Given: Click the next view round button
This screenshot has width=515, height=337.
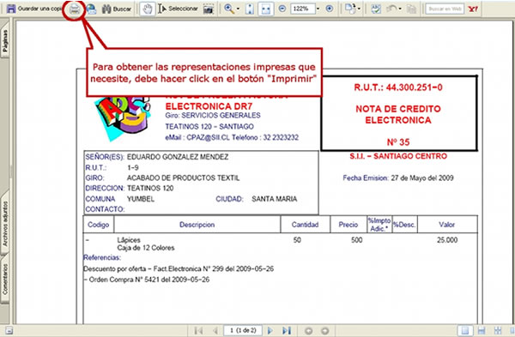Looking at the screenshot, I should 324,331.
